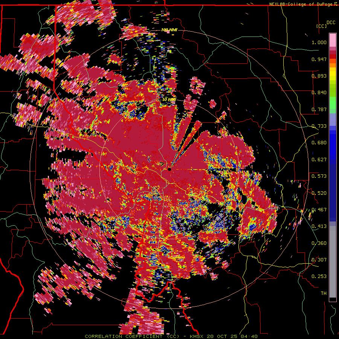This screenshot has height=339, width=339.
Task: Pick the light pink swatch topping the color bar
Action: (x=333, y=40)
